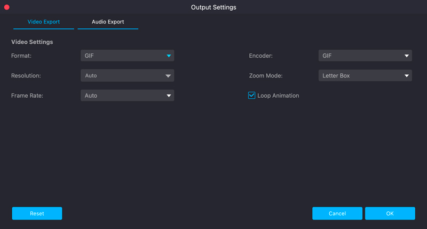Click the Frame Rate dropdown arrow icon

(169, 96)
